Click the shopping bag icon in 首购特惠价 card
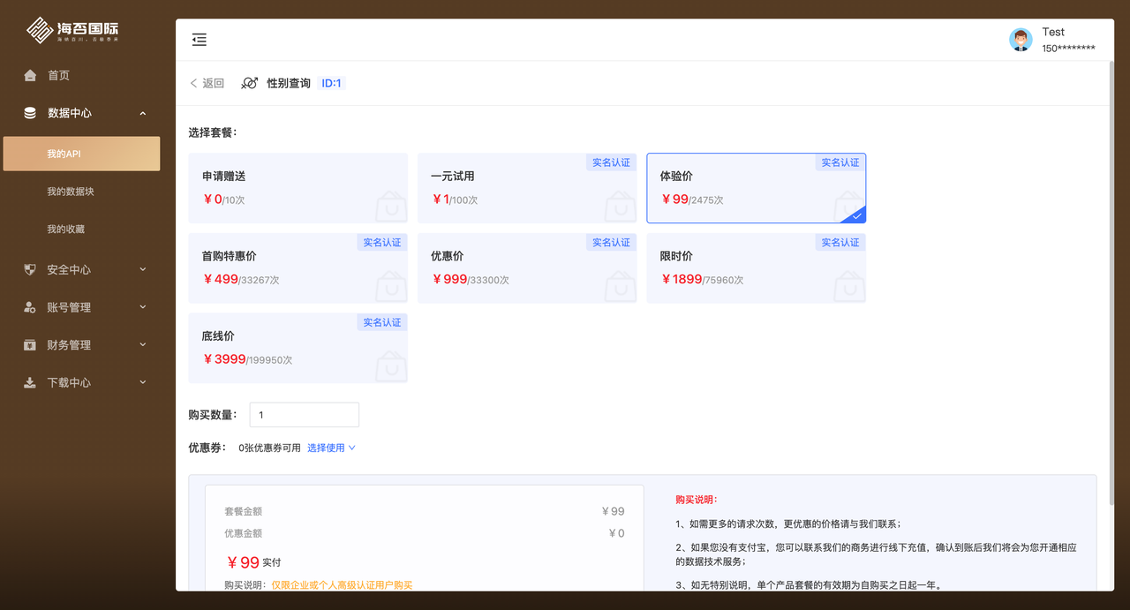 (391, 287)
